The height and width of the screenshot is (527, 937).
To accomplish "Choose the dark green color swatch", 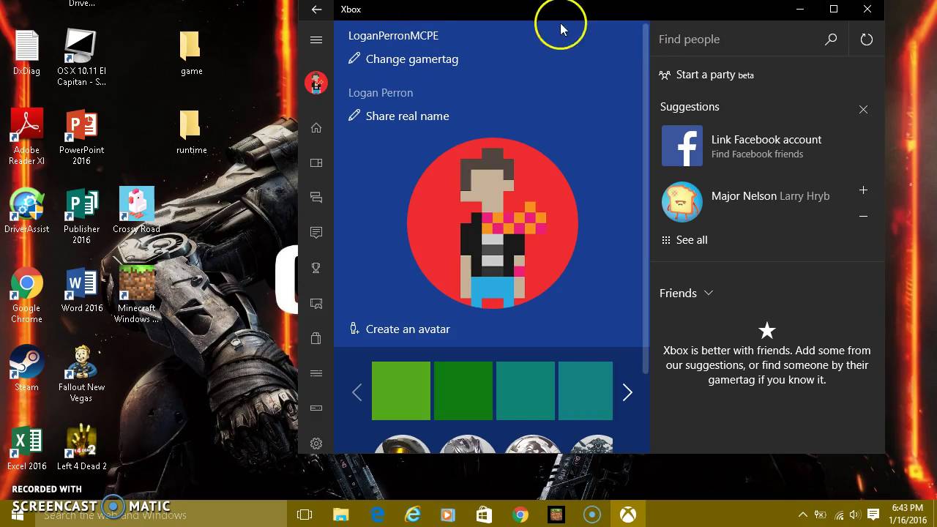I will 463,391.
